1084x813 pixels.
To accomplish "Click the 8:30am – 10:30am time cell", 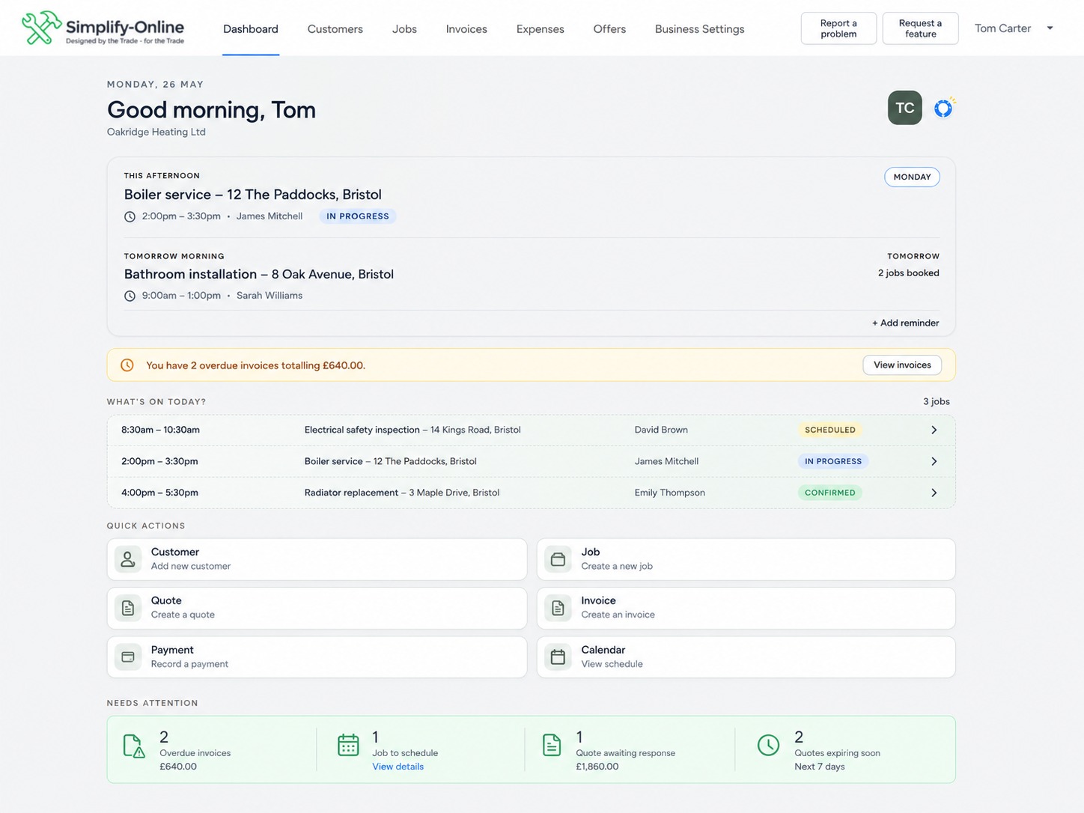I will click(160, 430).
